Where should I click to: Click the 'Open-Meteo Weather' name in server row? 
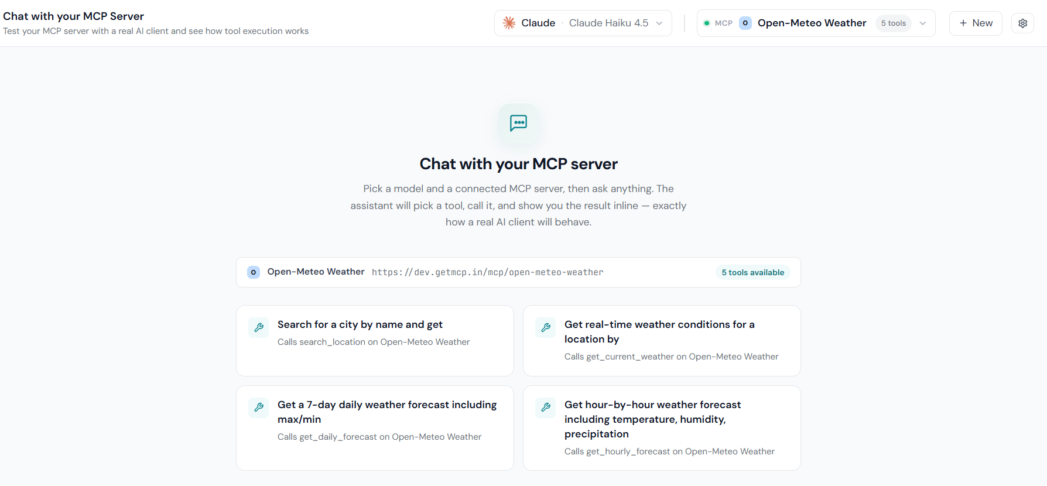pos(316,272)
